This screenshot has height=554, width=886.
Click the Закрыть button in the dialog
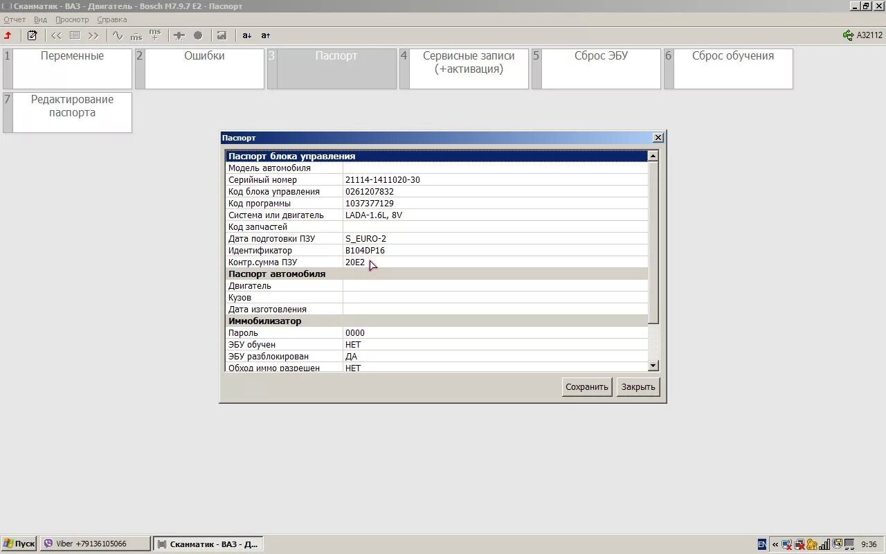(x=638, y=387)
